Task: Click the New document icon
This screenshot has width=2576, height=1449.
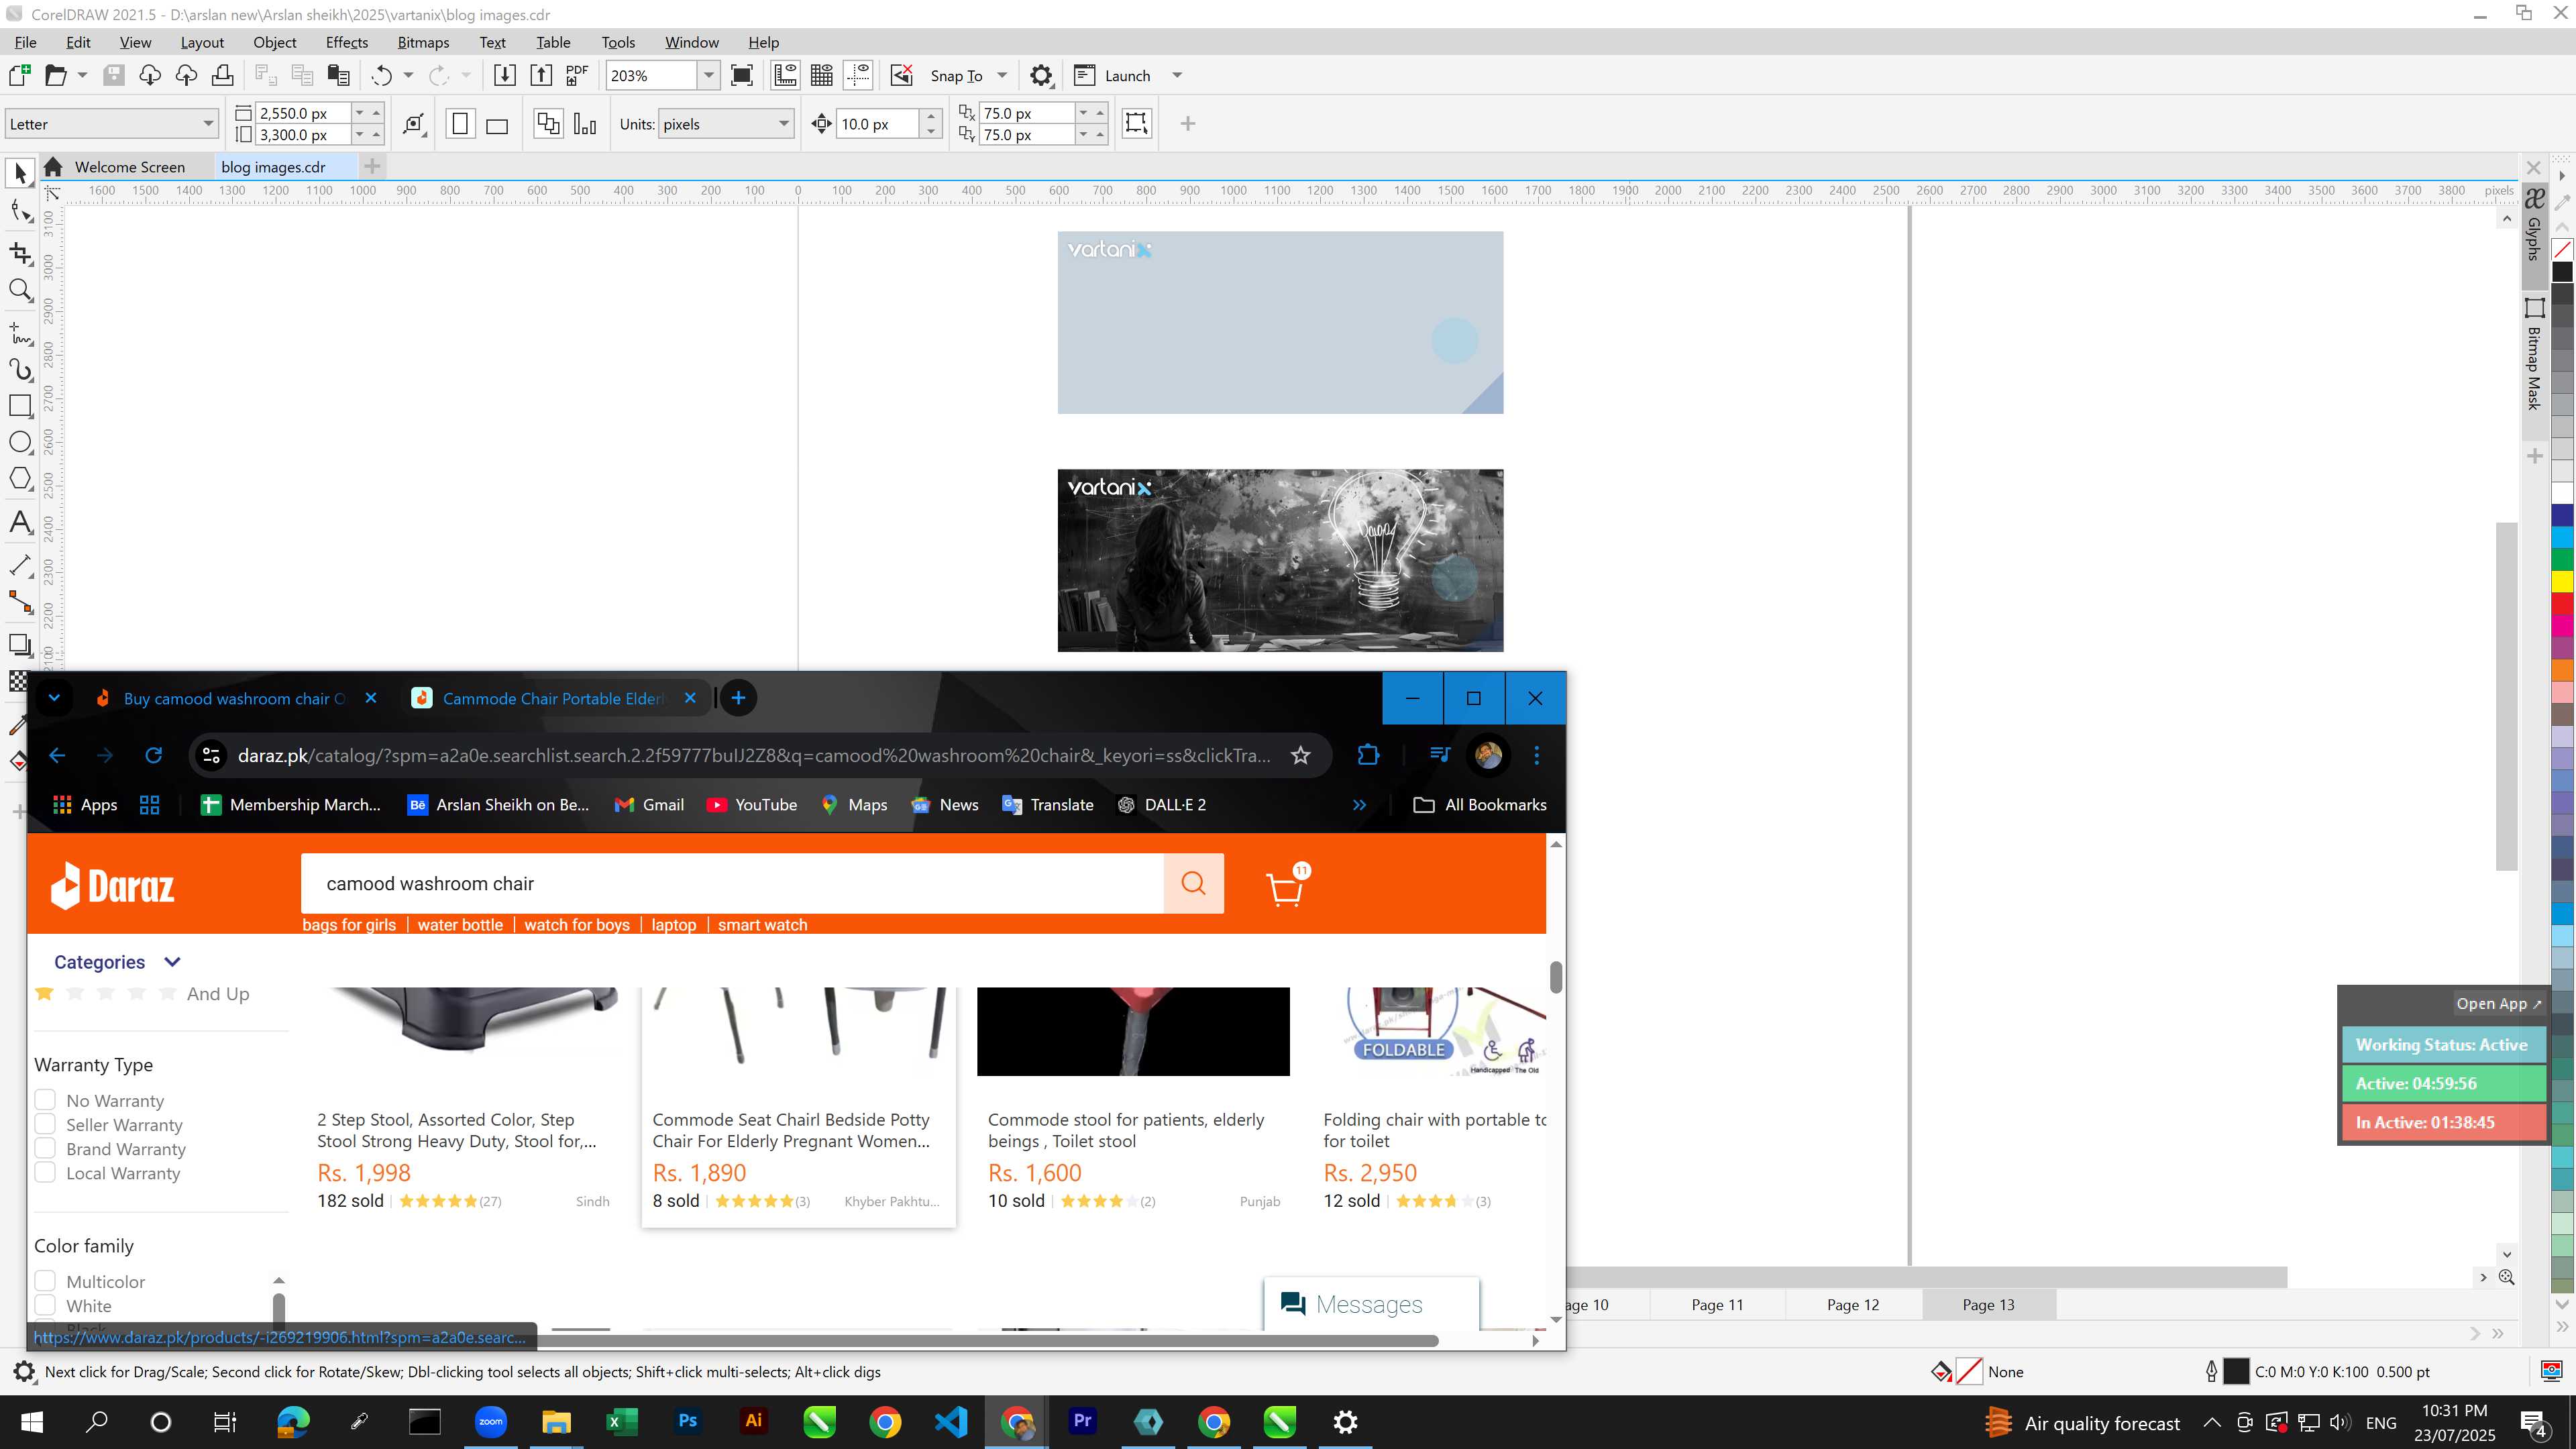Action: (19, 75)
